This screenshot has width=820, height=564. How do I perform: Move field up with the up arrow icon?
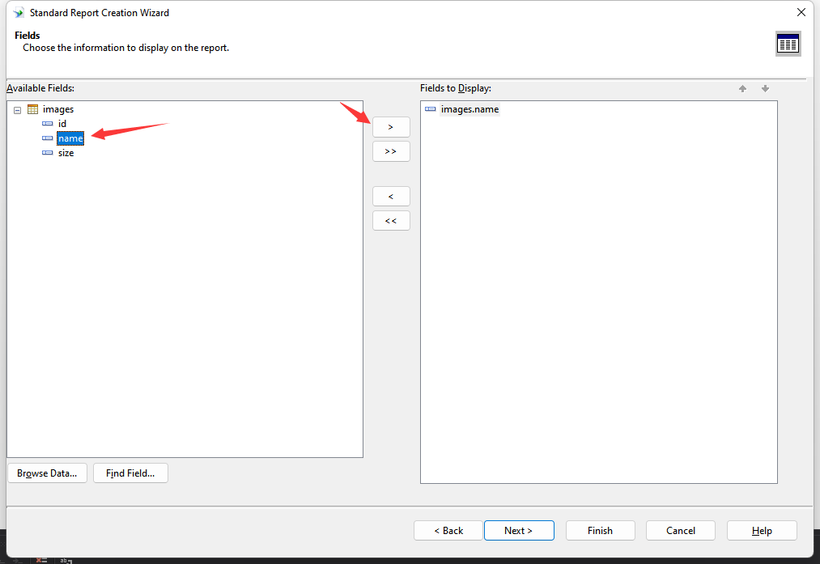pos(742,89)
